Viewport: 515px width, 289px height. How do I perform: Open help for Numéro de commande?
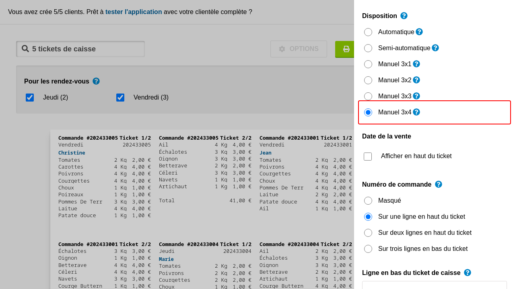[x=439, y=184]
